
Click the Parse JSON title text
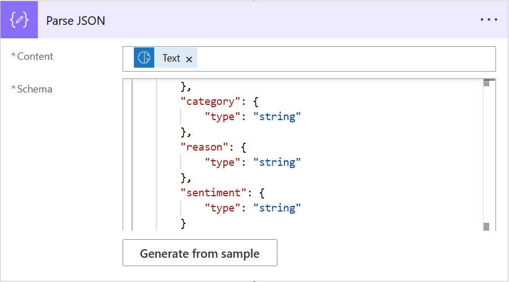coord(76,20)
